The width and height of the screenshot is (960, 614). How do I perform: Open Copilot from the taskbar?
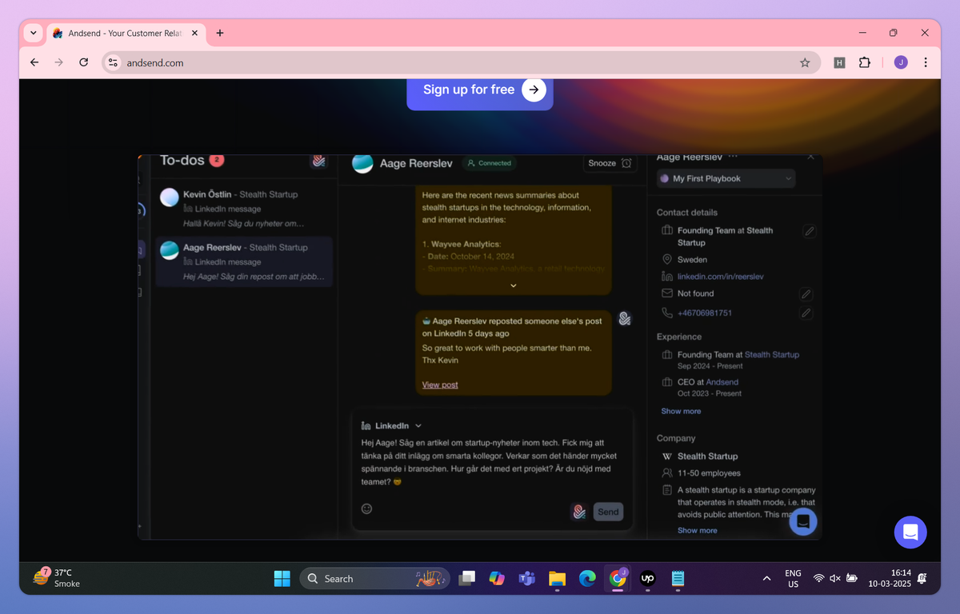click(x=497, y=578)
